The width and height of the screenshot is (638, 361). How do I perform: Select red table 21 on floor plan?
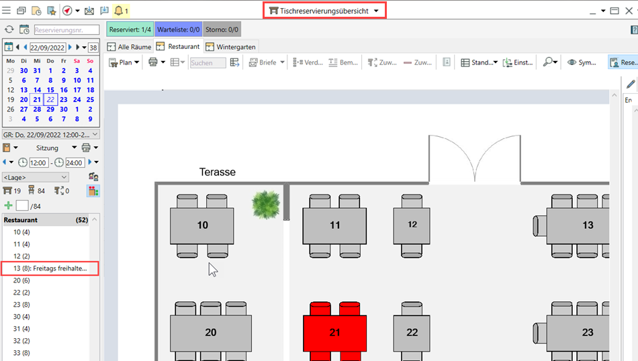click(334, 332)
